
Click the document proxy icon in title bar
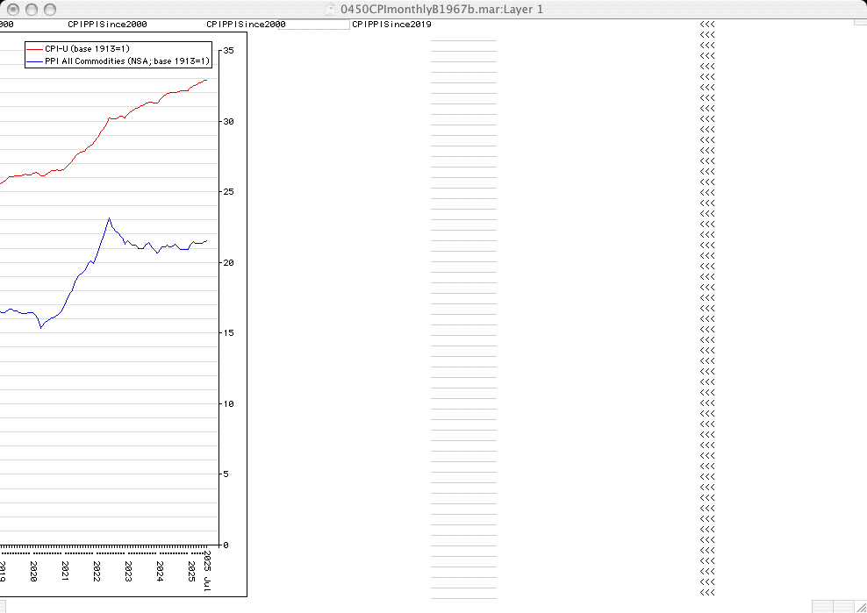pyautogui.click(x=331, y=9)
